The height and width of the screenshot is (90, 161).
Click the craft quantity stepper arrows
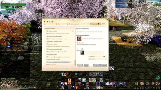tap(82, 65)
